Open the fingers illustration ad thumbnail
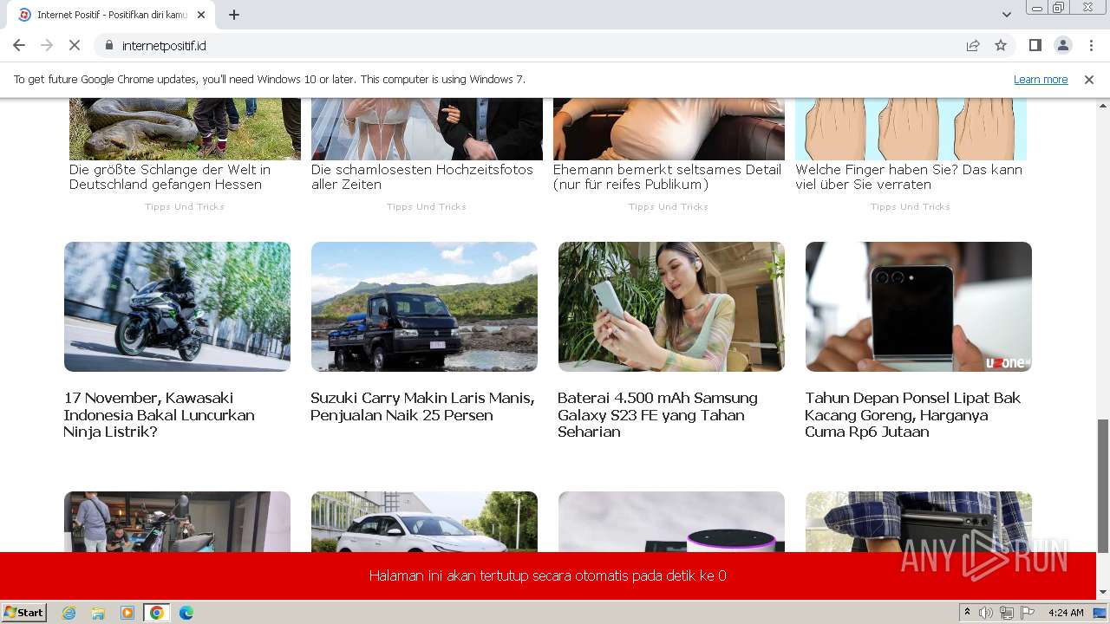The height and width of the screenshot is (624, 1110). tap(911, 129)
